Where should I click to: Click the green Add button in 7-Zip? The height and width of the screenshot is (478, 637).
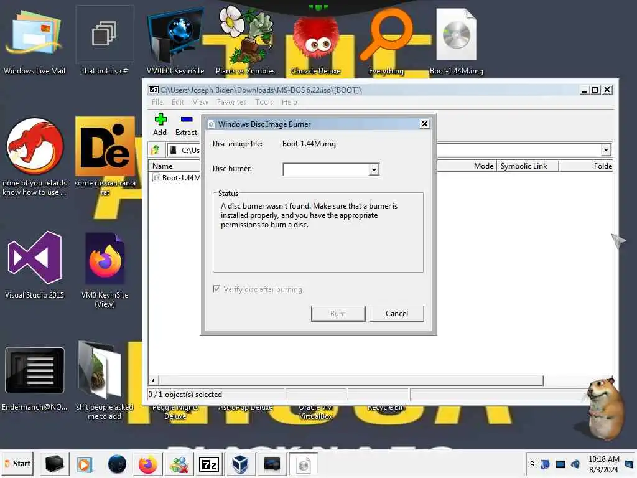(x=160, y=124)
